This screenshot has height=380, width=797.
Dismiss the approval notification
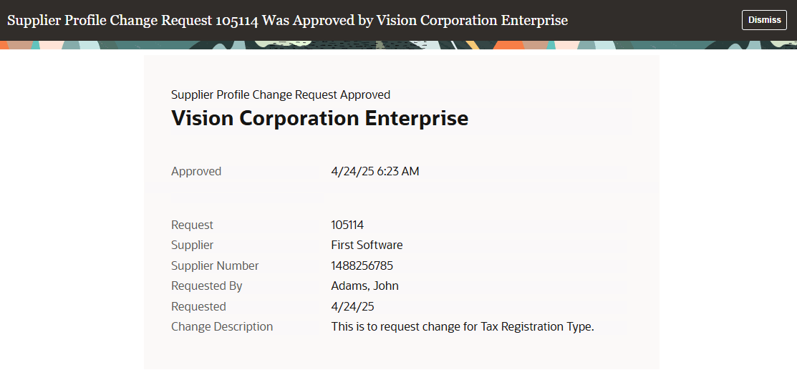point(764,20)
